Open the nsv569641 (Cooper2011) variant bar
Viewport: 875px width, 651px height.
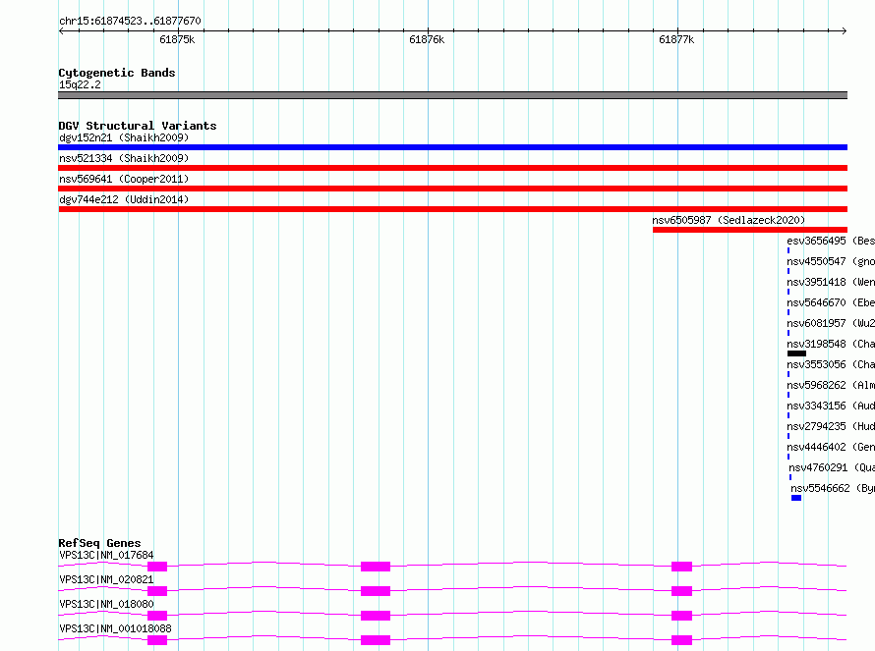[x=452, y=189]
